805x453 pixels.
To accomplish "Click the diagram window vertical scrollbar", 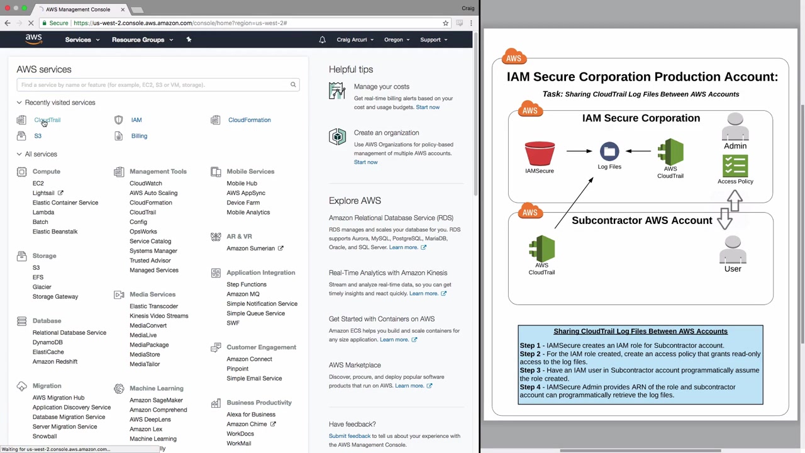I will [802, 223].
